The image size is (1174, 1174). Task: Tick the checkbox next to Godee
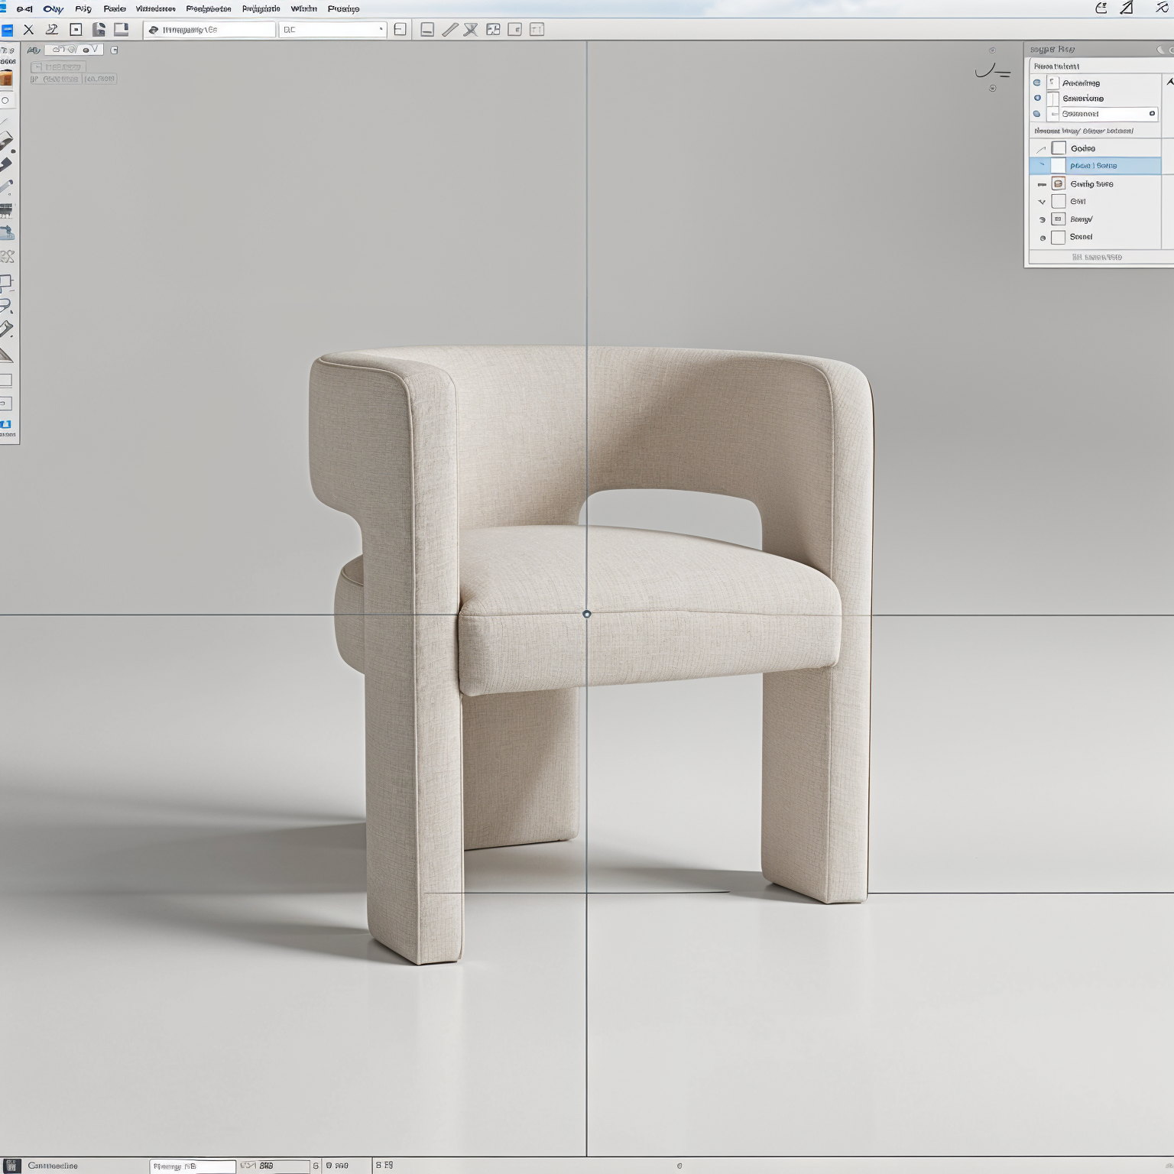(1059, 148)
